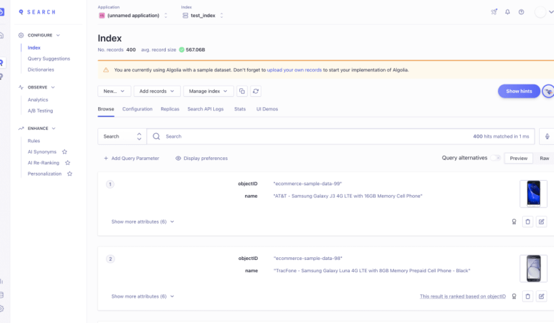Open Display preferences
Viewport: 554px width, 323px height.
tap(202, 158)
